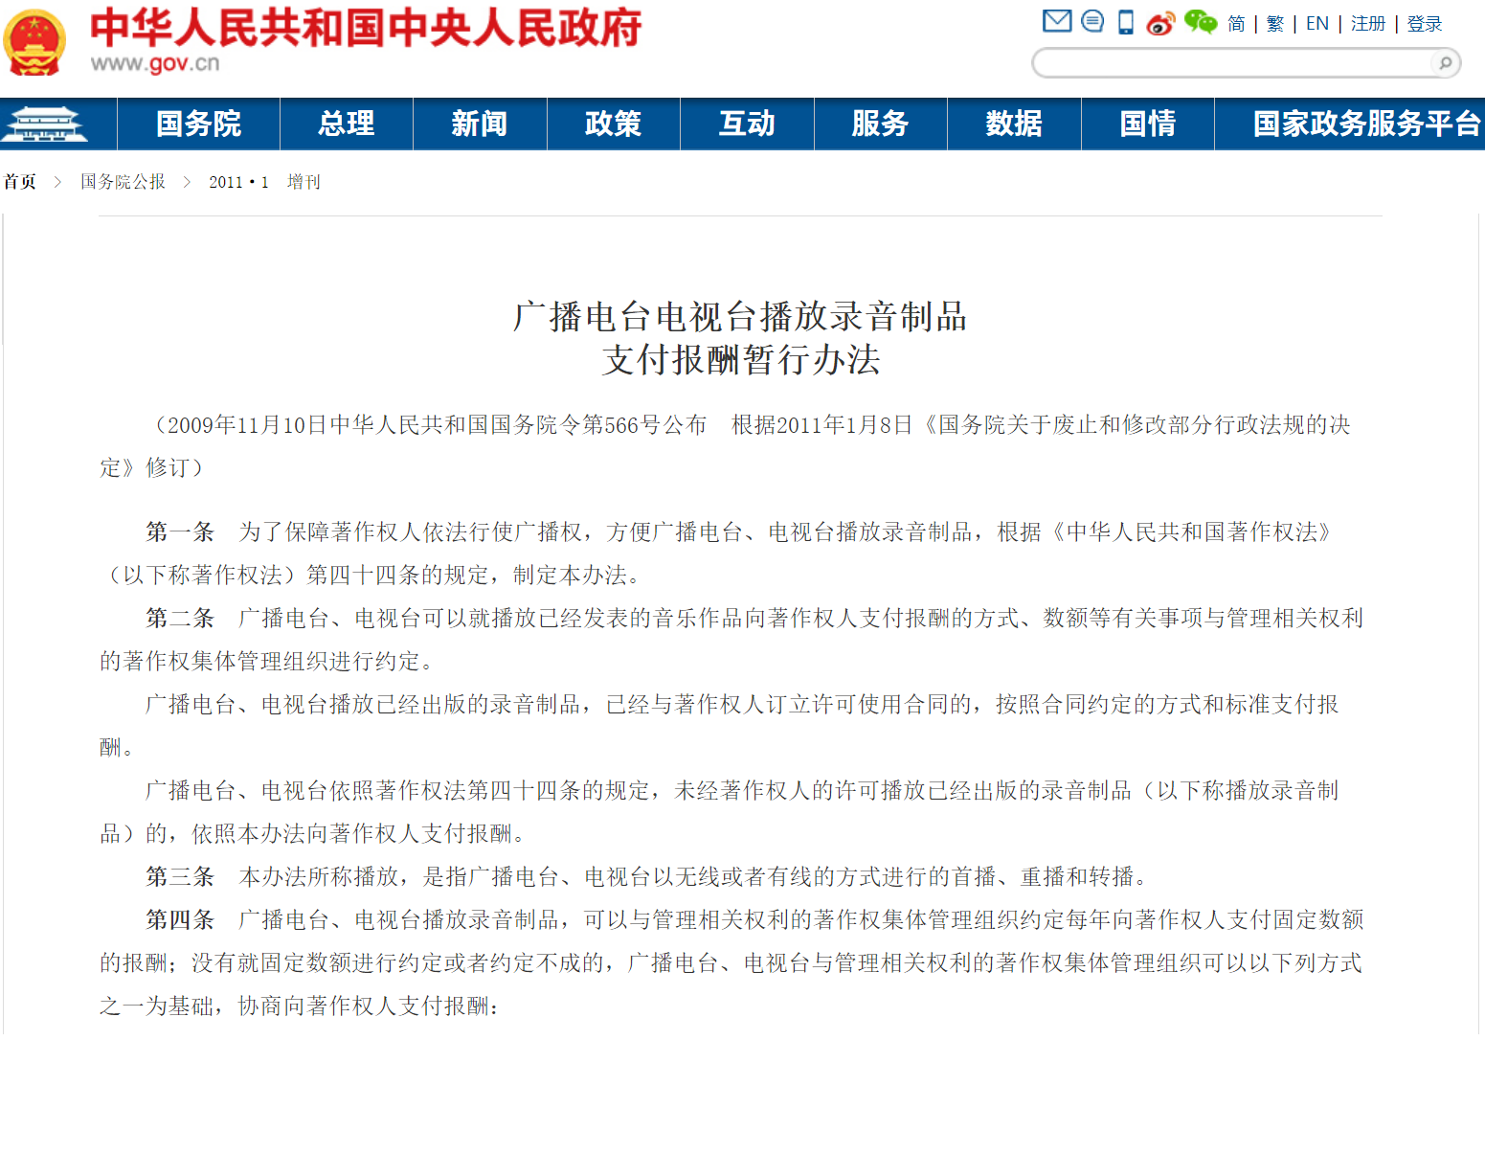
Task: Click the 第四条 heading
Action: (180, 920)
